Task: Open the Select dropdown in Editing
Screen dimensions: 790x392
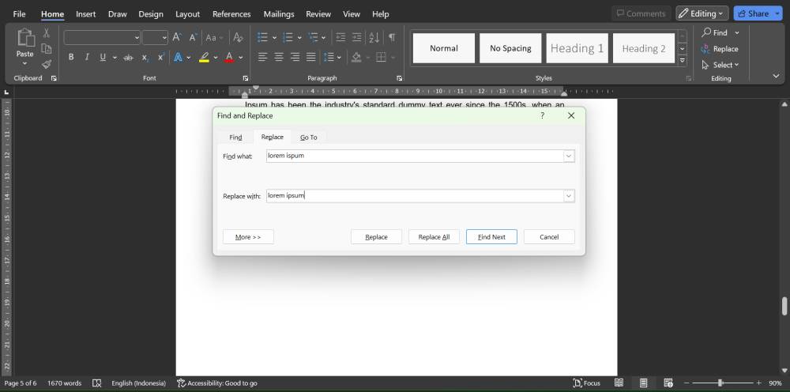Action: [x=720, y=65]
